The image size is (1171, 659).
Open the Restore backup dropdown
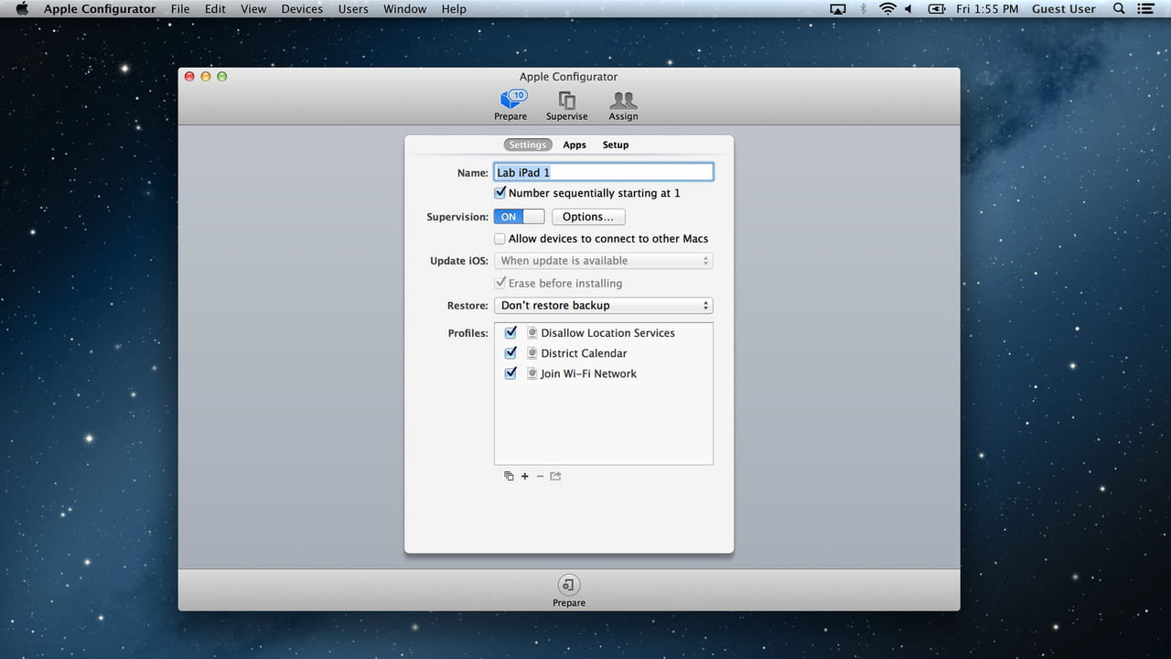(603, 306)
